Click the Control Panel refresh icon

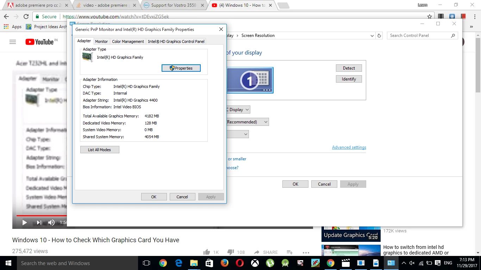pos(379,36)
